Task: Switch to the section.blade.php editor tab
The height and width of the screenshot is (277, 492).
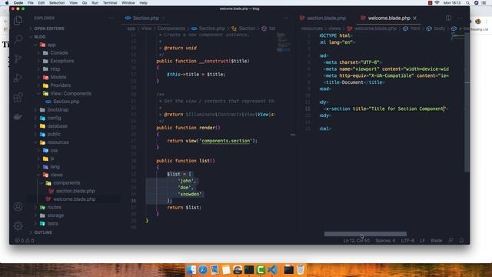Action: pos(326,18)
